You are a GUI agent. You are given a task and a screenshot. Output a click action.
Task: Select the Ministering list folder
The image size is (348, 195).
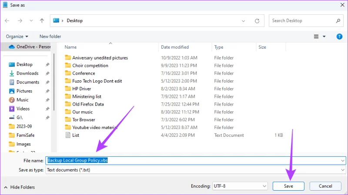[83, 96]
